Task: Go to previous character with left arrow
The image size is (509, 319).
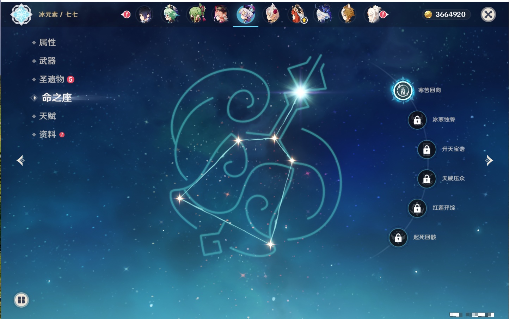Action: (x=20, y=160)
